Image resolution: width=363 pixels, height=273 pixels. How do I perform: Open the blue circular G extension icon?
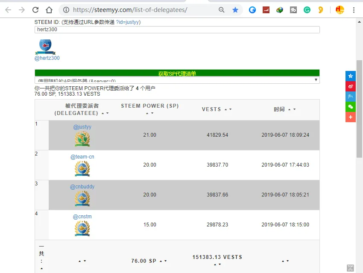pos(252,10)
